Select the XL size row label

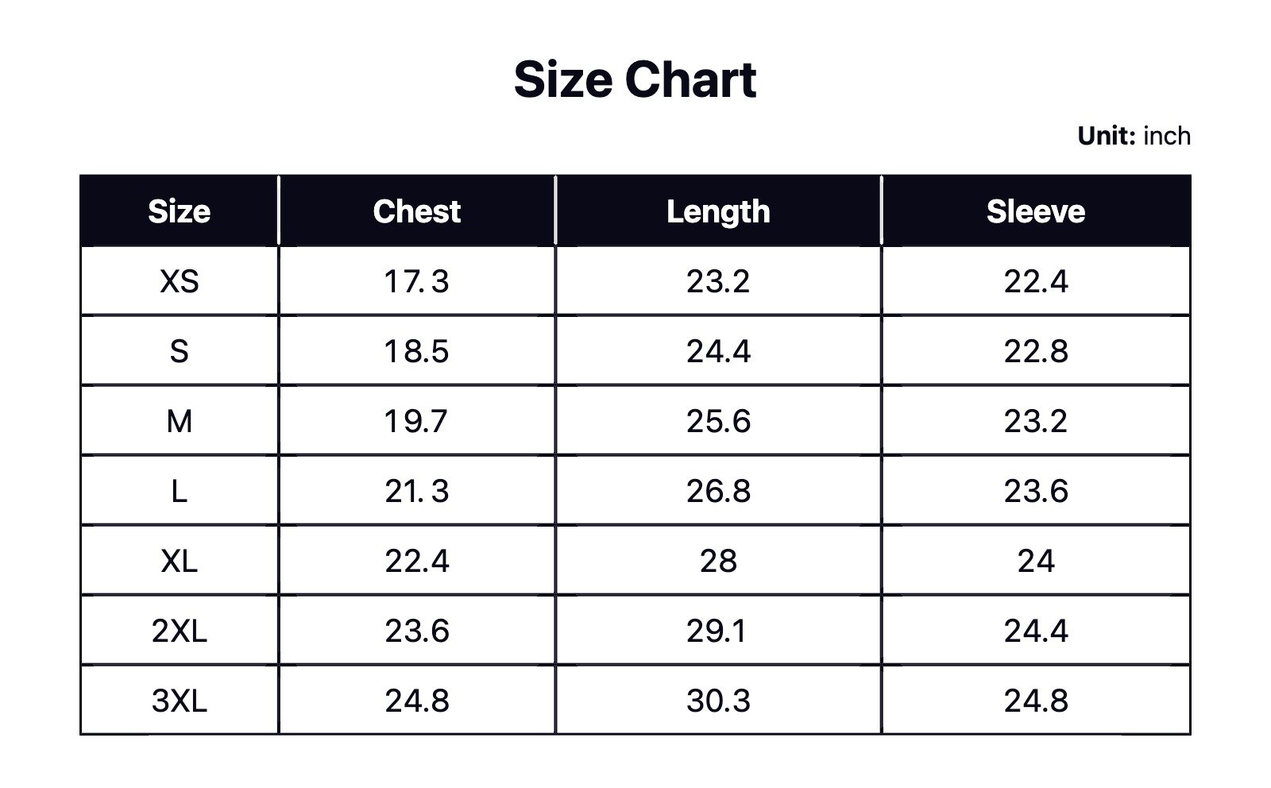(179, 561)
